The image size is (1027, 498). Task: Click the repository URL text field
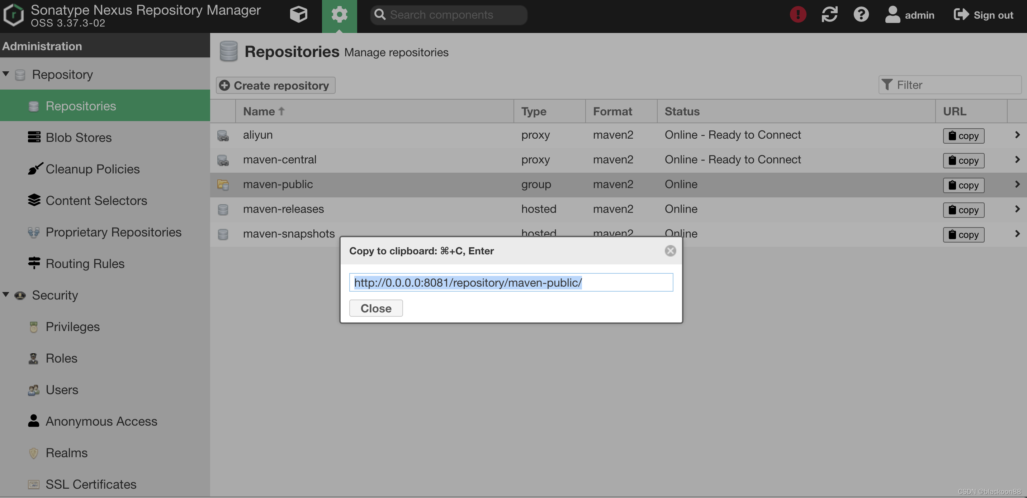tap(511, 282)
